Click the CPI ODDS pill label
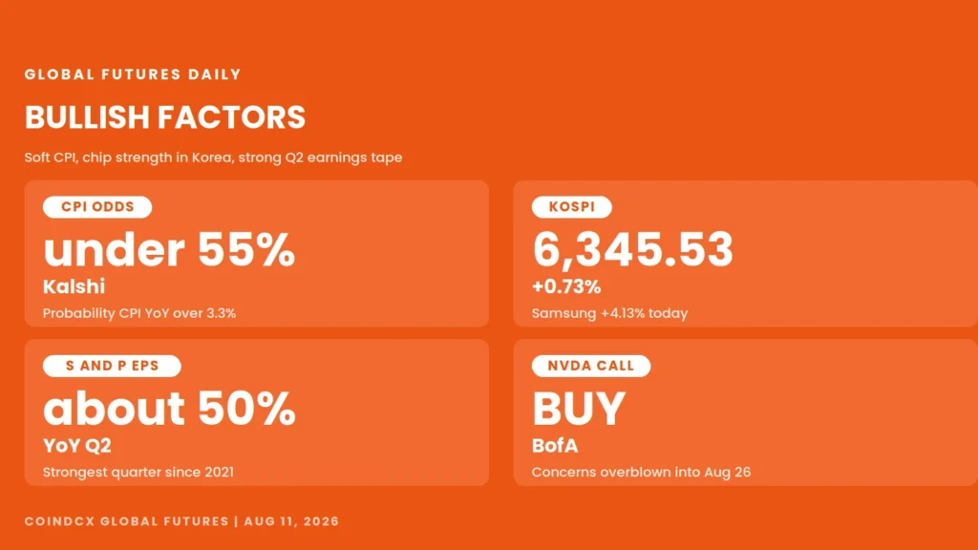978x550 pixels. 97,207
